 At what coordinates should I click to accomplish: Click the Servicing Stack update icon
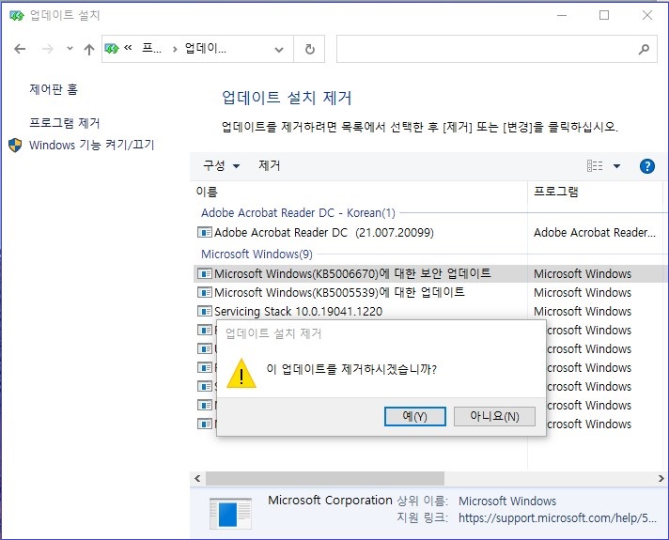pos(205,312)
